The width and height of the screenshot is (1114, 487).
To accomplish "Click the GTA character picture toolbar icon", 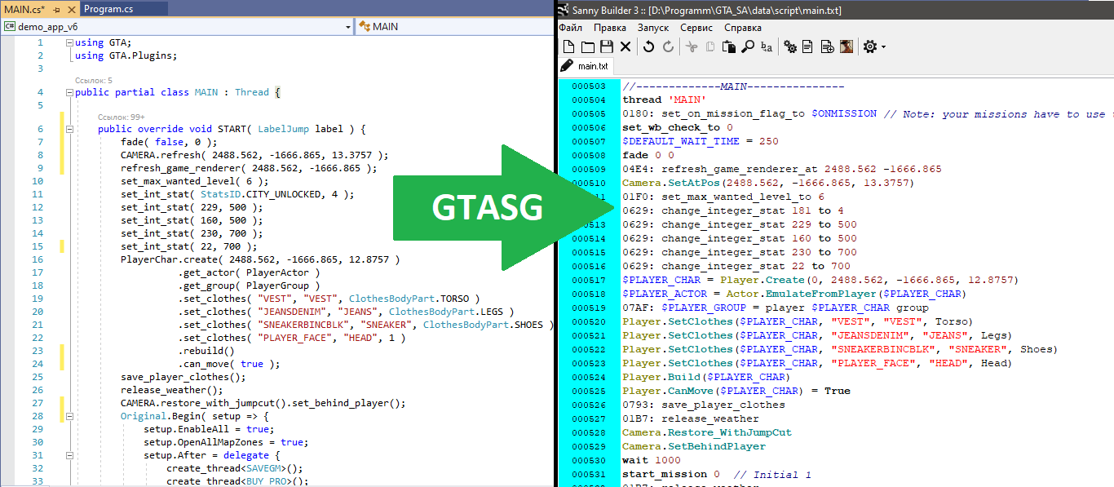I will (x=847, y=46).
